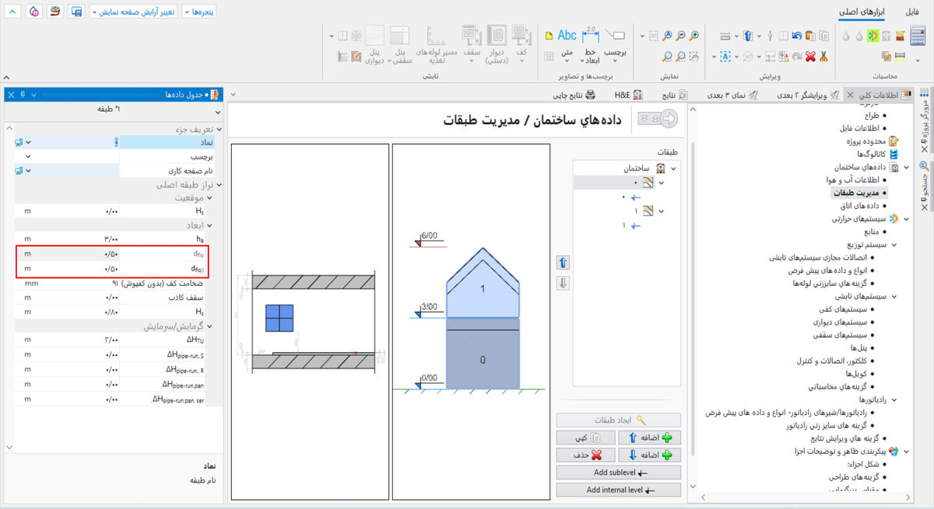Viewport: 934px width, 509px height.
Task: Select اطلاعات آب و هوا in tree
Action: tap(851, 180)
